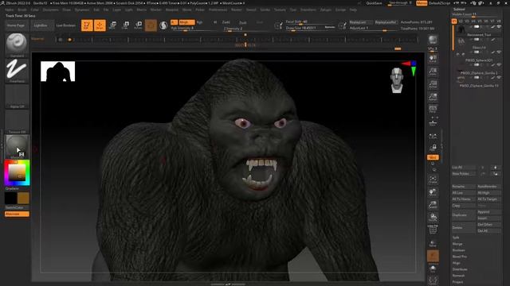Screen dimensions: 510x286
Task: Toggle the Persp perspective icon
Action: pos(433,109)
